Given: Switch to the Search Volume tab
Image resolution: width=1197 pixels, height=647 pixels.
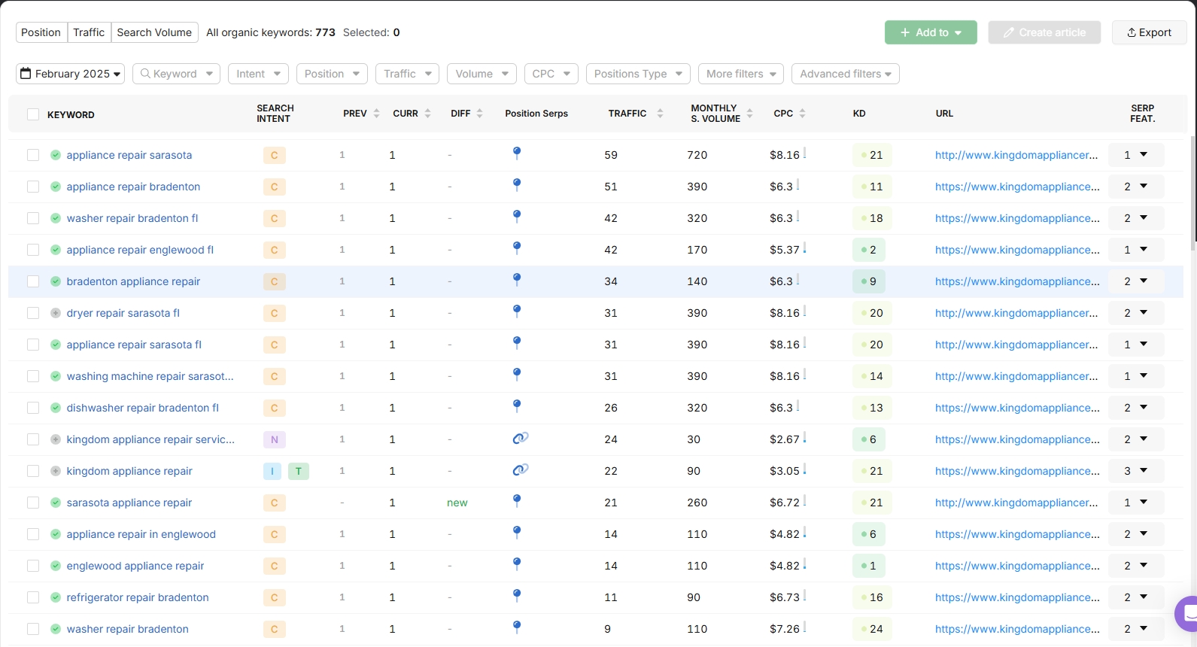Looking at the screenshot, I should click(154, 32).
